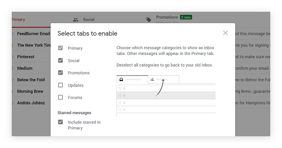This screenshot has width=282, height=148.
Task: Open the FeedBurner Email message
Action: coord(34,34)
